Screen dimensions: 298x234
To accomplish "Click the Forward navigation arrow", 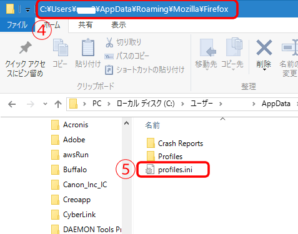I will pyautogui.click(x=31, y=104).
